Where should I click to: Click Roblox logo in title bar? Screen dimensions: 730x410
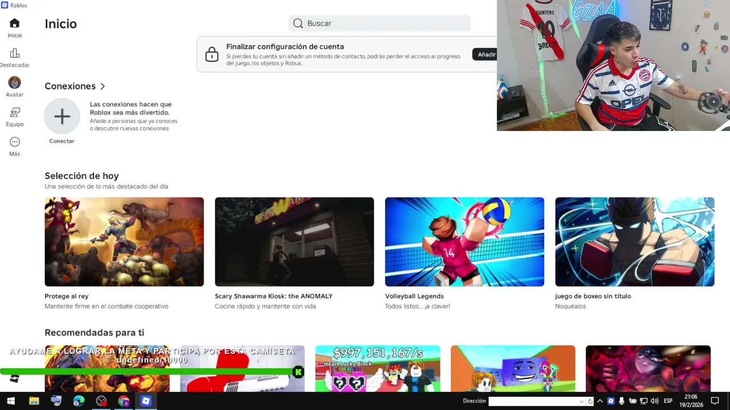point(5,5)
